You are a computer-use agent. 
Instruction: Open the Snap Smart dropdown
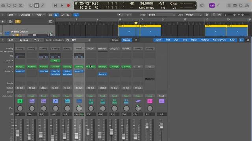(161, 15)
